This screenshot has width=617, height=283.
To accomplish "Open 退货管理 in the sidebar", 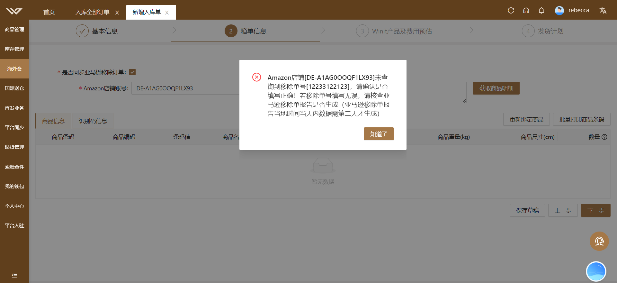I will pos(14,147).
